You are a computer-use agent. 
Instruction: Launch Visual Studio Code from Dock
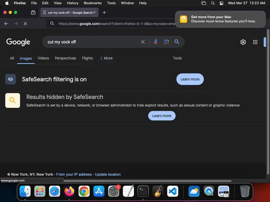point(172,191)
